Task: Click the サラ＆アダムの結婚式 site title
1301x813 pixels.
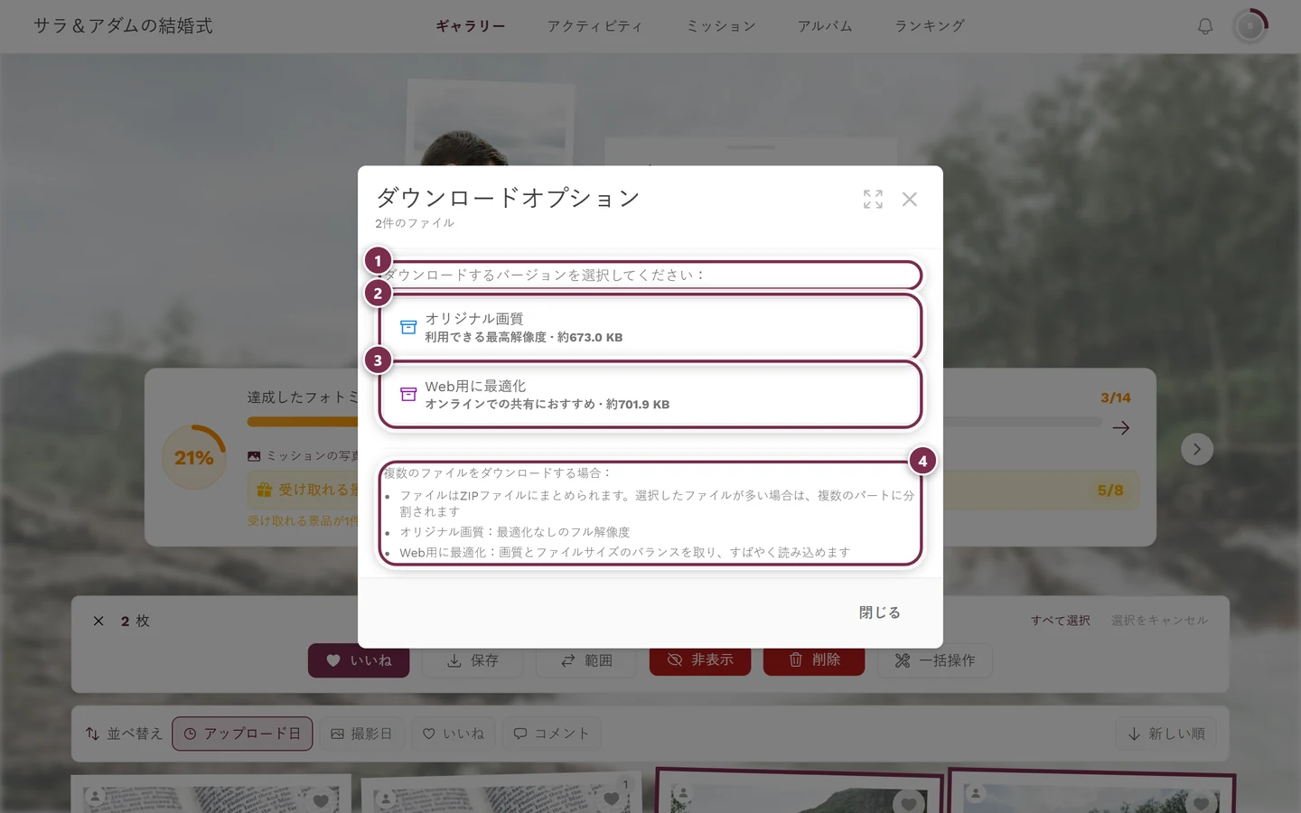Action: click(x=123, y=26)
